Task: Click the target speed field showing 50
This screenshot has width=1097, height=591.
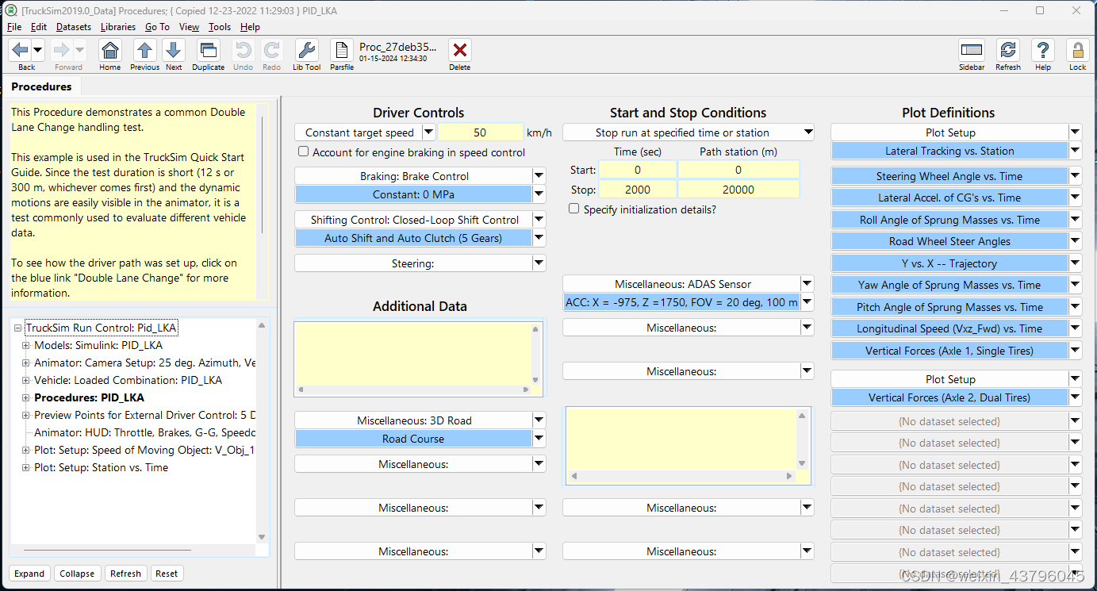Action: [x=481, y=132]
